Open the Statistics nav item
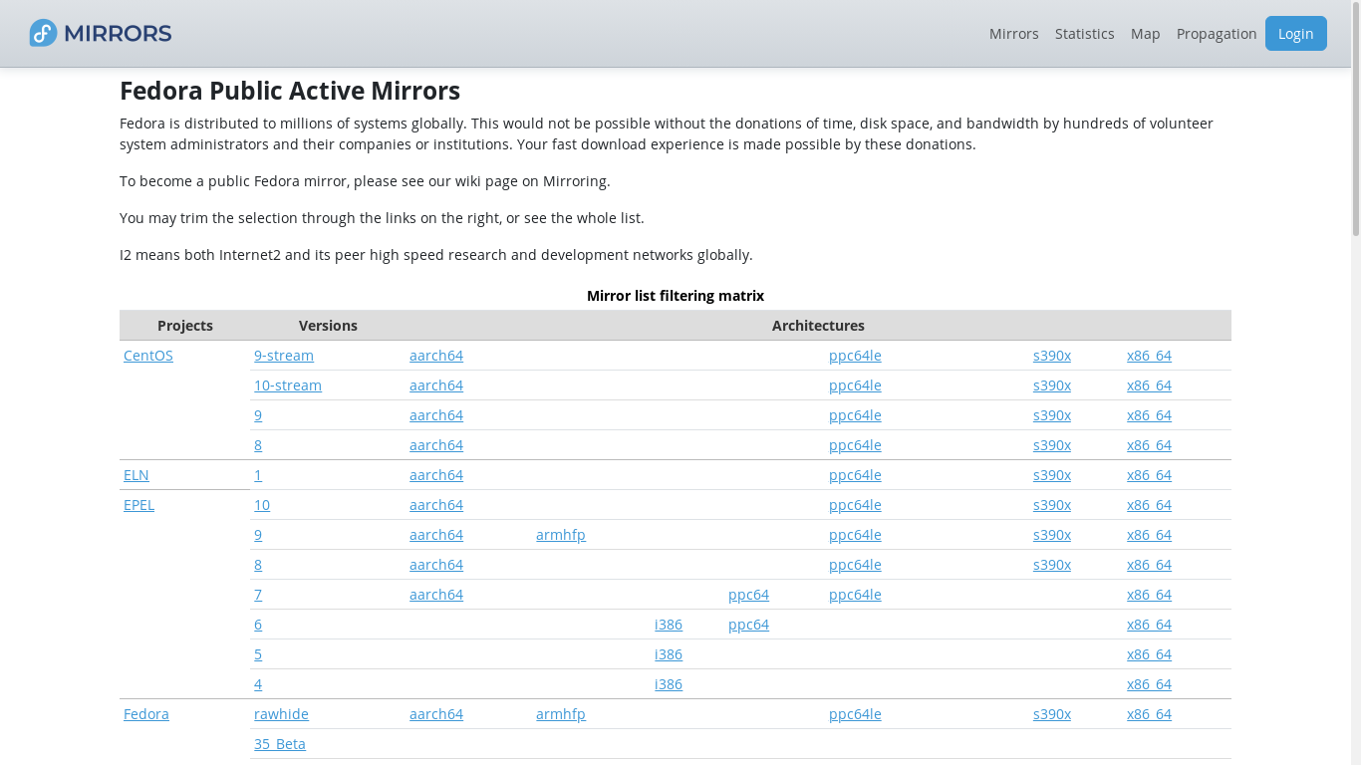 [x=1084, y=34]
